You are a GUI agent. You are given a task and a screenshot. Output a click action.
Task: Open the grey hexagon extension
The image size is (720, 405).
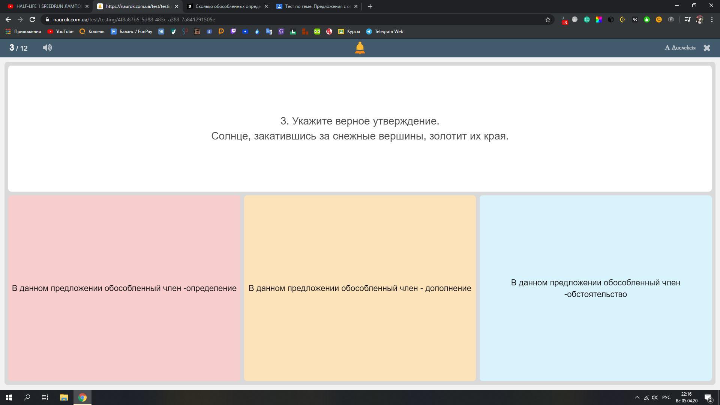click(671, 19)
